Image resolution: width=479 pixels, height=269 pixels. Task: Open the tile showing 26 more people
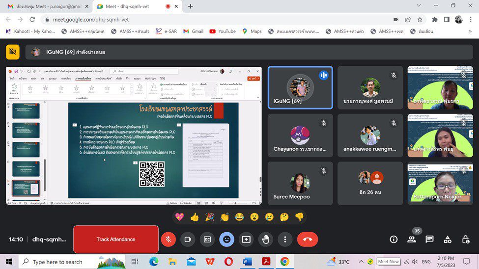click(370, 183)
